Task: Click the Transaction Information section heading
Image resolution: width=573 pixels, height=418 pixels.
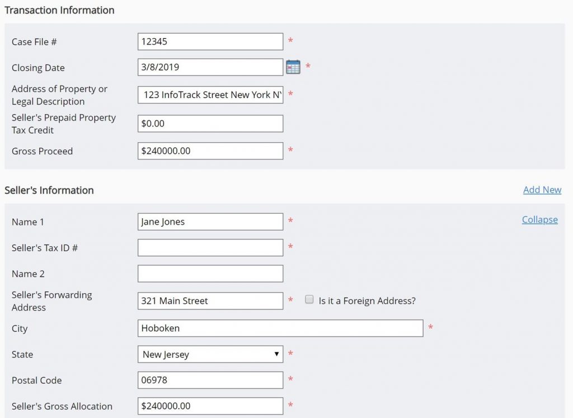Action: (59, 10)
